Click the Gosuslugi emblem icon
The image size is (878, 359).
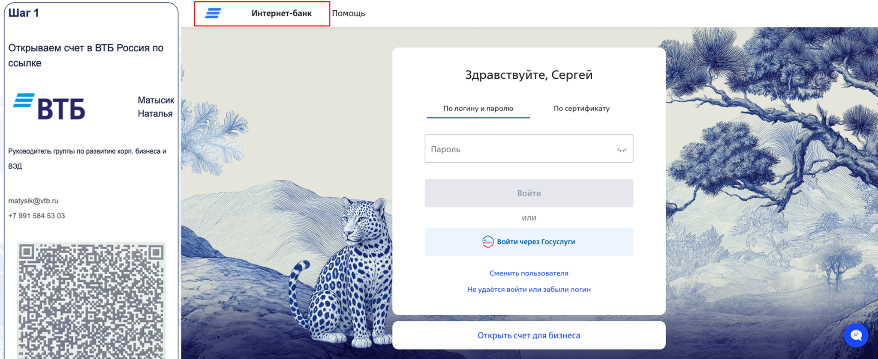[x=487, y=242]
